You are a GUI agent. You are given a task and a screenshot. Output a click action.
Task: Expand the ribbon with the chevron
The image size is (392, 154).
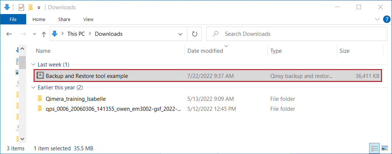(x=377, y=19)
